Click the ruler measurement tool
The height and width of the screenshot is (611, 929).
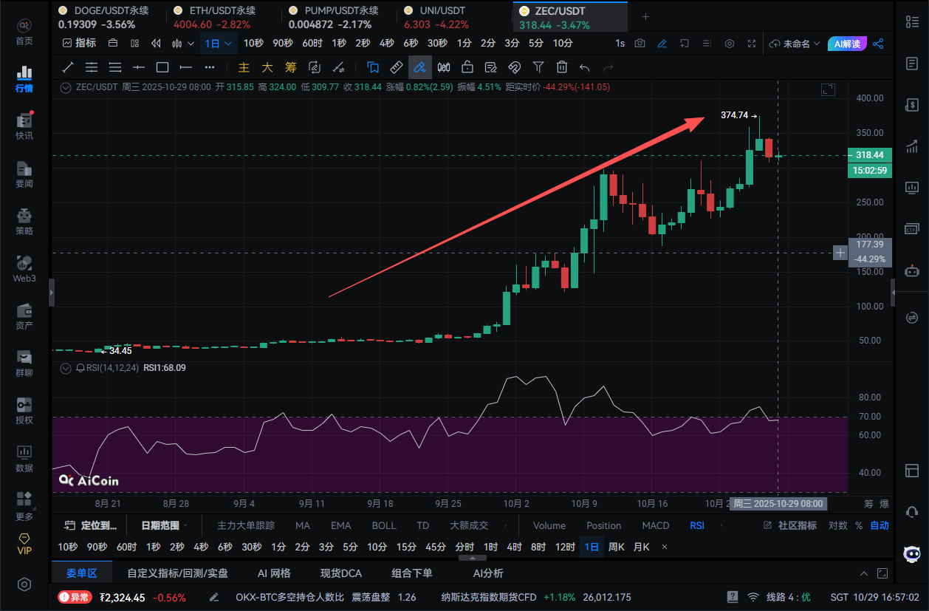[x=396, y=67]
